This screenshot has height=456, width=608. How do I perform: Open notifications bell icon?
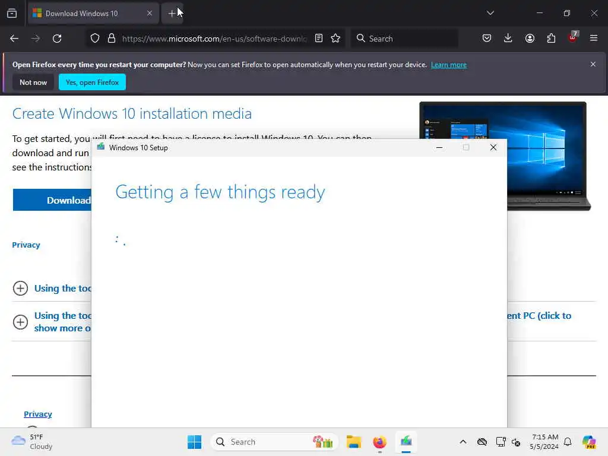pos(568,442)
